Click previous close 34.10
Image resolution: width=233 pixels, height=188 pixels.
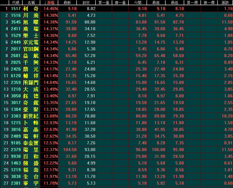click(x=90, y=29)
